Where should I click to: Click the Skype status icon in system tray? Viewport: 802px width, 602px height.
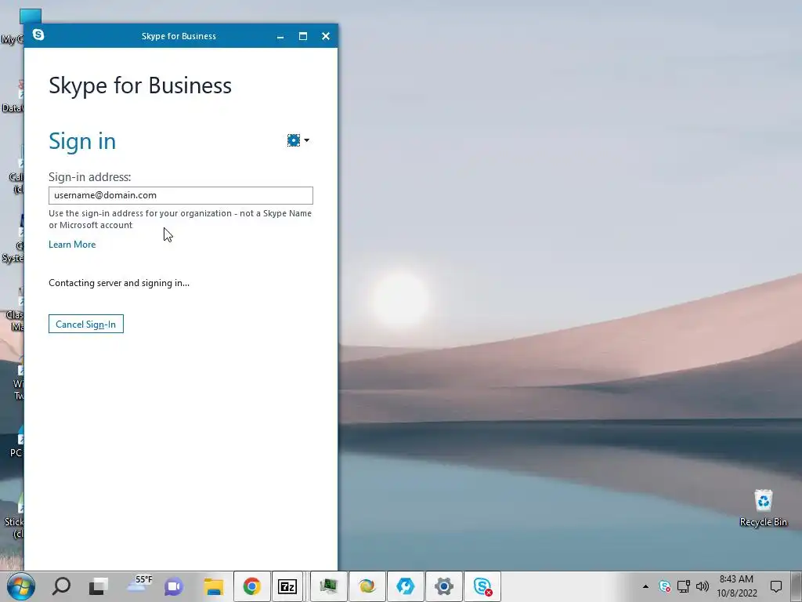pyautogui.click(x=664, y=586)
